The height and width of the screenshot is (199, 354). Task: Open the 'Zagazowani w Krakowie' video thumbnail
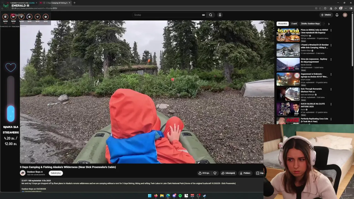coord(288,79)
